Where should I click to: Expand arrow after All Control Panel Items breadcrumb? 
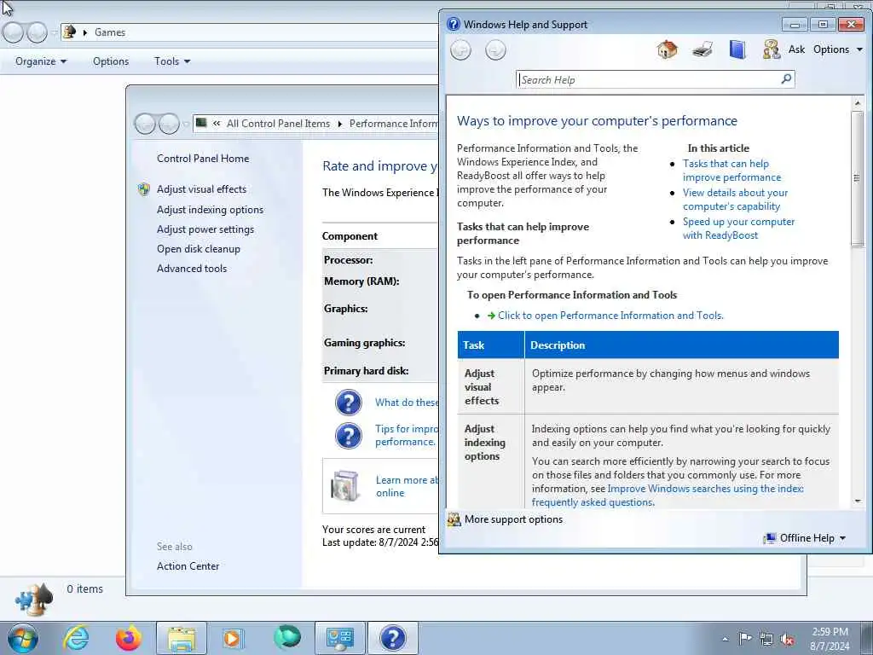tap(339, 124)
